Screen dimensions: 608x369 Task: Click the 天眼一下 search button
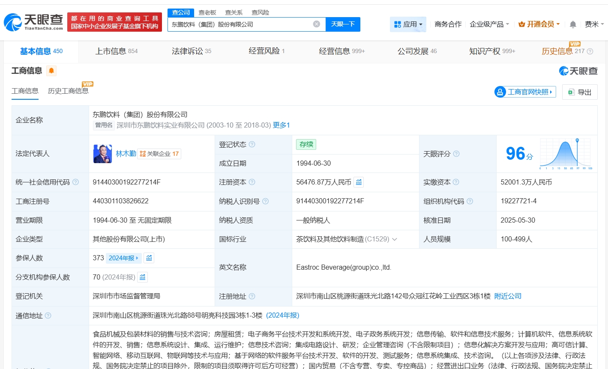pos(343,24)
